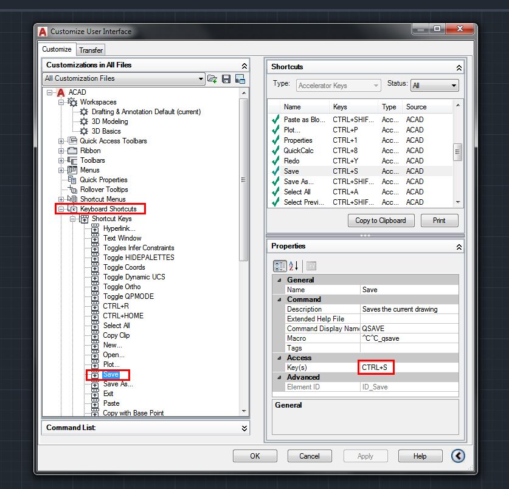Image resolution: width=509 pixels, height=489 pixels.
Task: Expand the Quick Access Toolbars node
Action: coord(61,141)
